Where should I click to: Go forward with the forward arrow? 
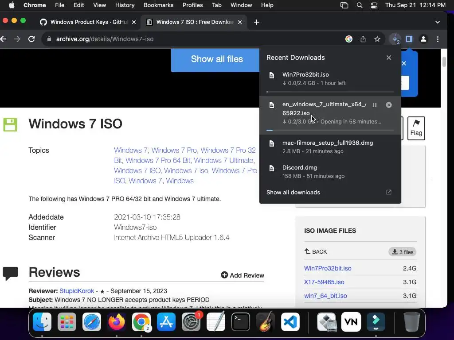pyautogui.click(x=17, y=39)
